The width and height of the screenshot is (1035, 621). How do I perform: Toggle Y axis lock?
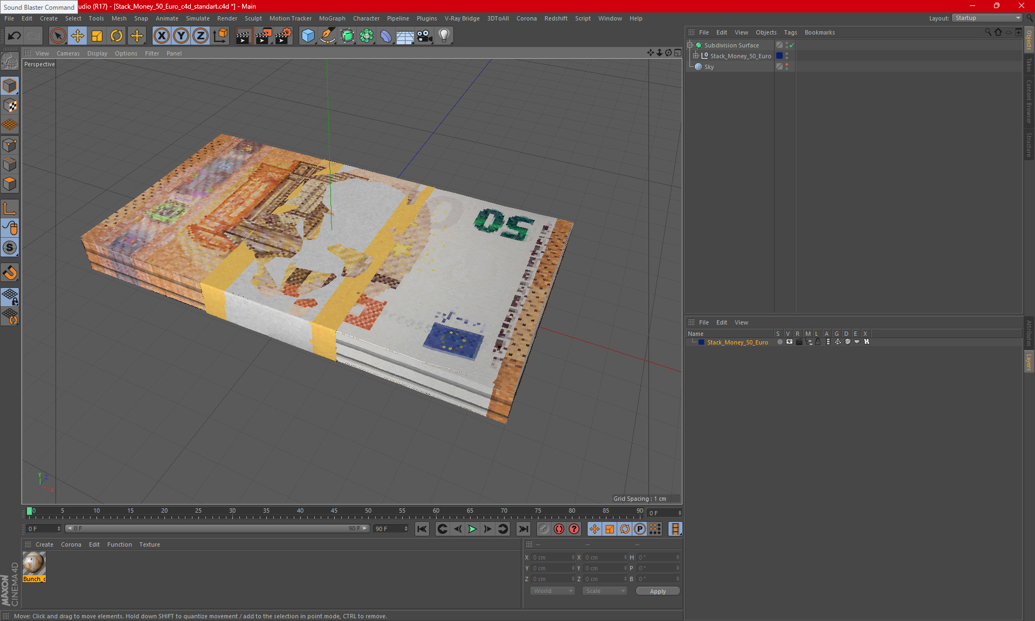(181, 36)
